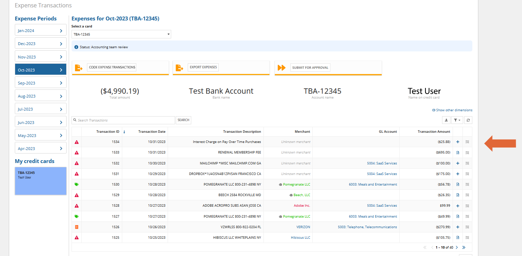Viewport: 522px width, 256px height.
Task: Open 6003: Meals and Entertainment in row 1530
Action: [x=373, y=185]
